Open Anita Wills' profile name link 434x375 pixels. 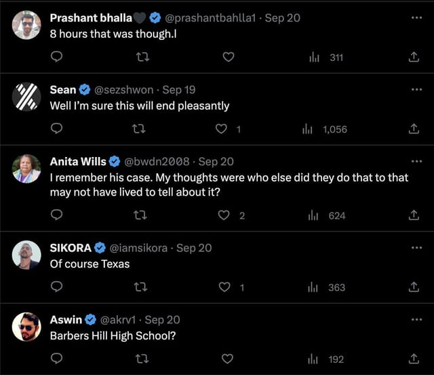[78, 161]
